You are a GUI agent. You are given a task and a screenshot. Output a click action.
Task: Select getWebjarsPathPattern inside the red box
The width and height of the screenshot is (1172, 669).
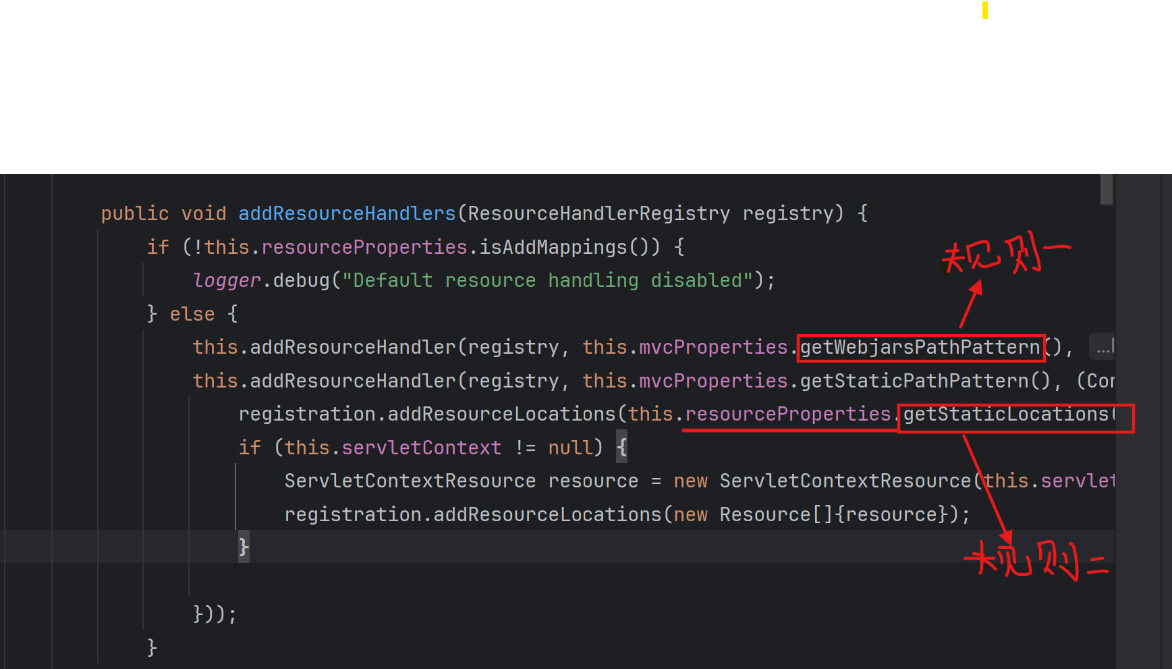click(919, 347)
